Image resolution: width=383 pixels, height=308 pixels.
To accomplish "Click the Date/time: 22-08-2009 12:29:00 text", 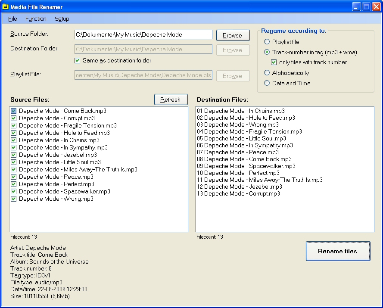I will [49, 289].
